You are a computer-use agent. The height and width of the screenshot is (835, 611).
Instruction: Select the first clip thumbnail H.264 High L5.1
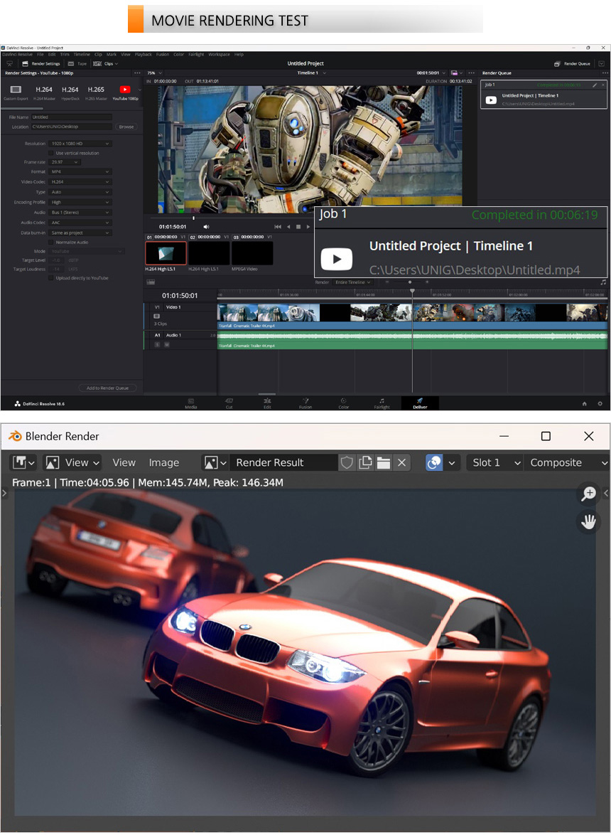166,253
